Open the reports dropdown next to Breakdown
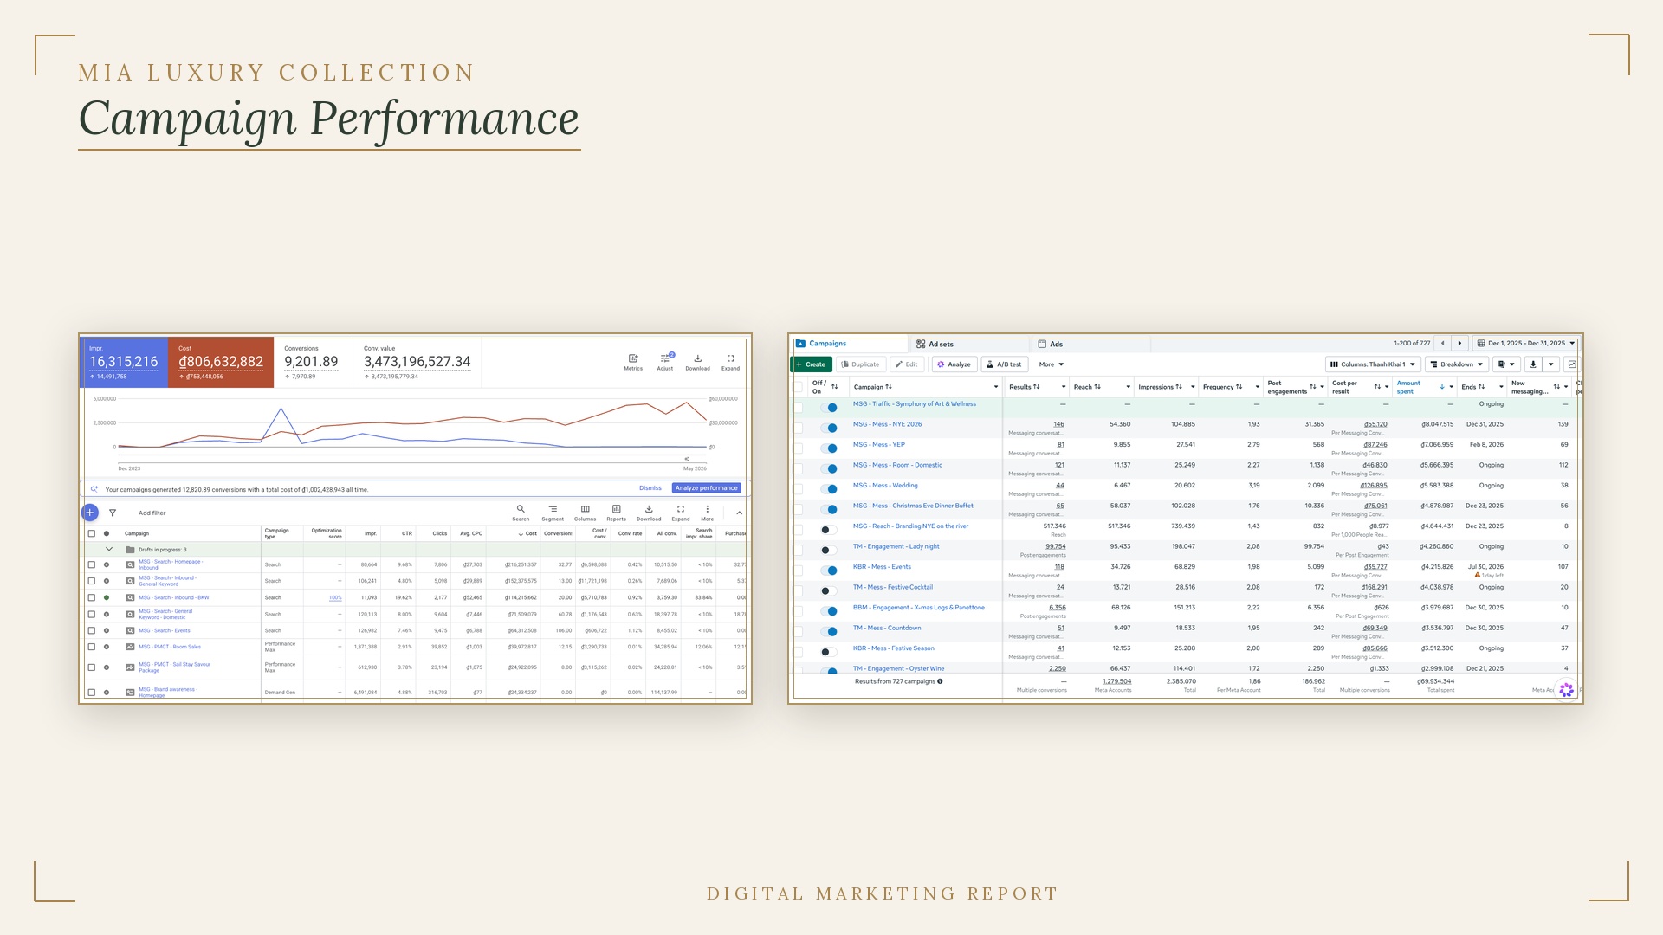Viewport: 1663px width, 935px height. point(1506,364)
